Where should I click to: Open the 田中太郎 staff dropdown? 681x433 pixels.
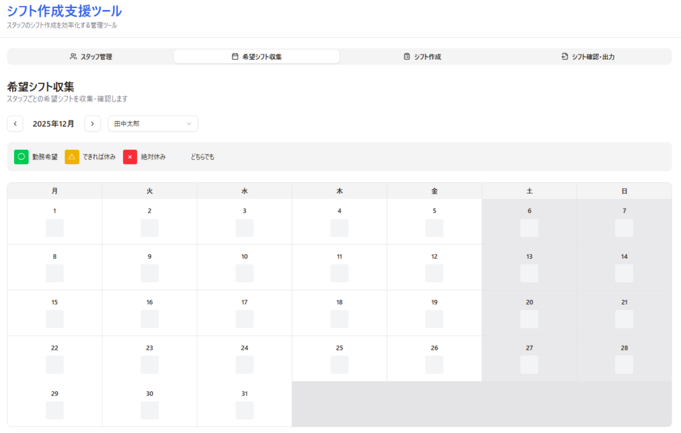pyautogui.click(x=152, y=124)
